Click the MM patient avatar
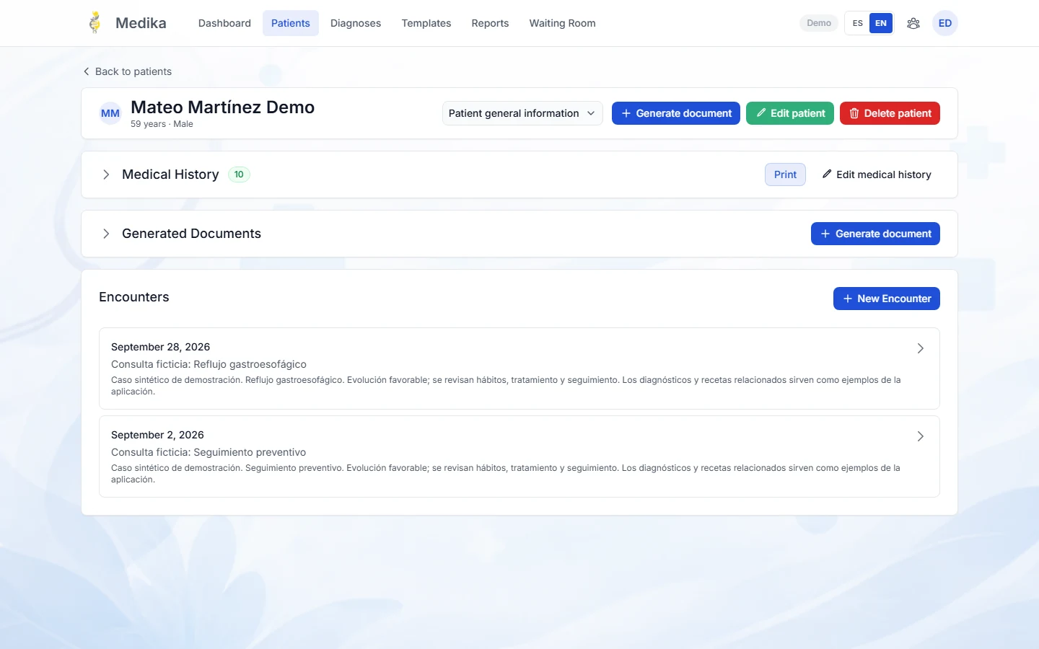The image size is (1039, 649). coord(110,113)
